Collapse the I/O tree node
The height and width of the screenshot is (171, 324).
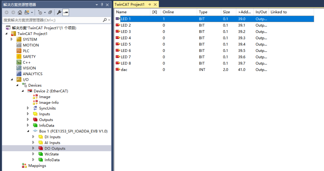[x=12, y=79]
